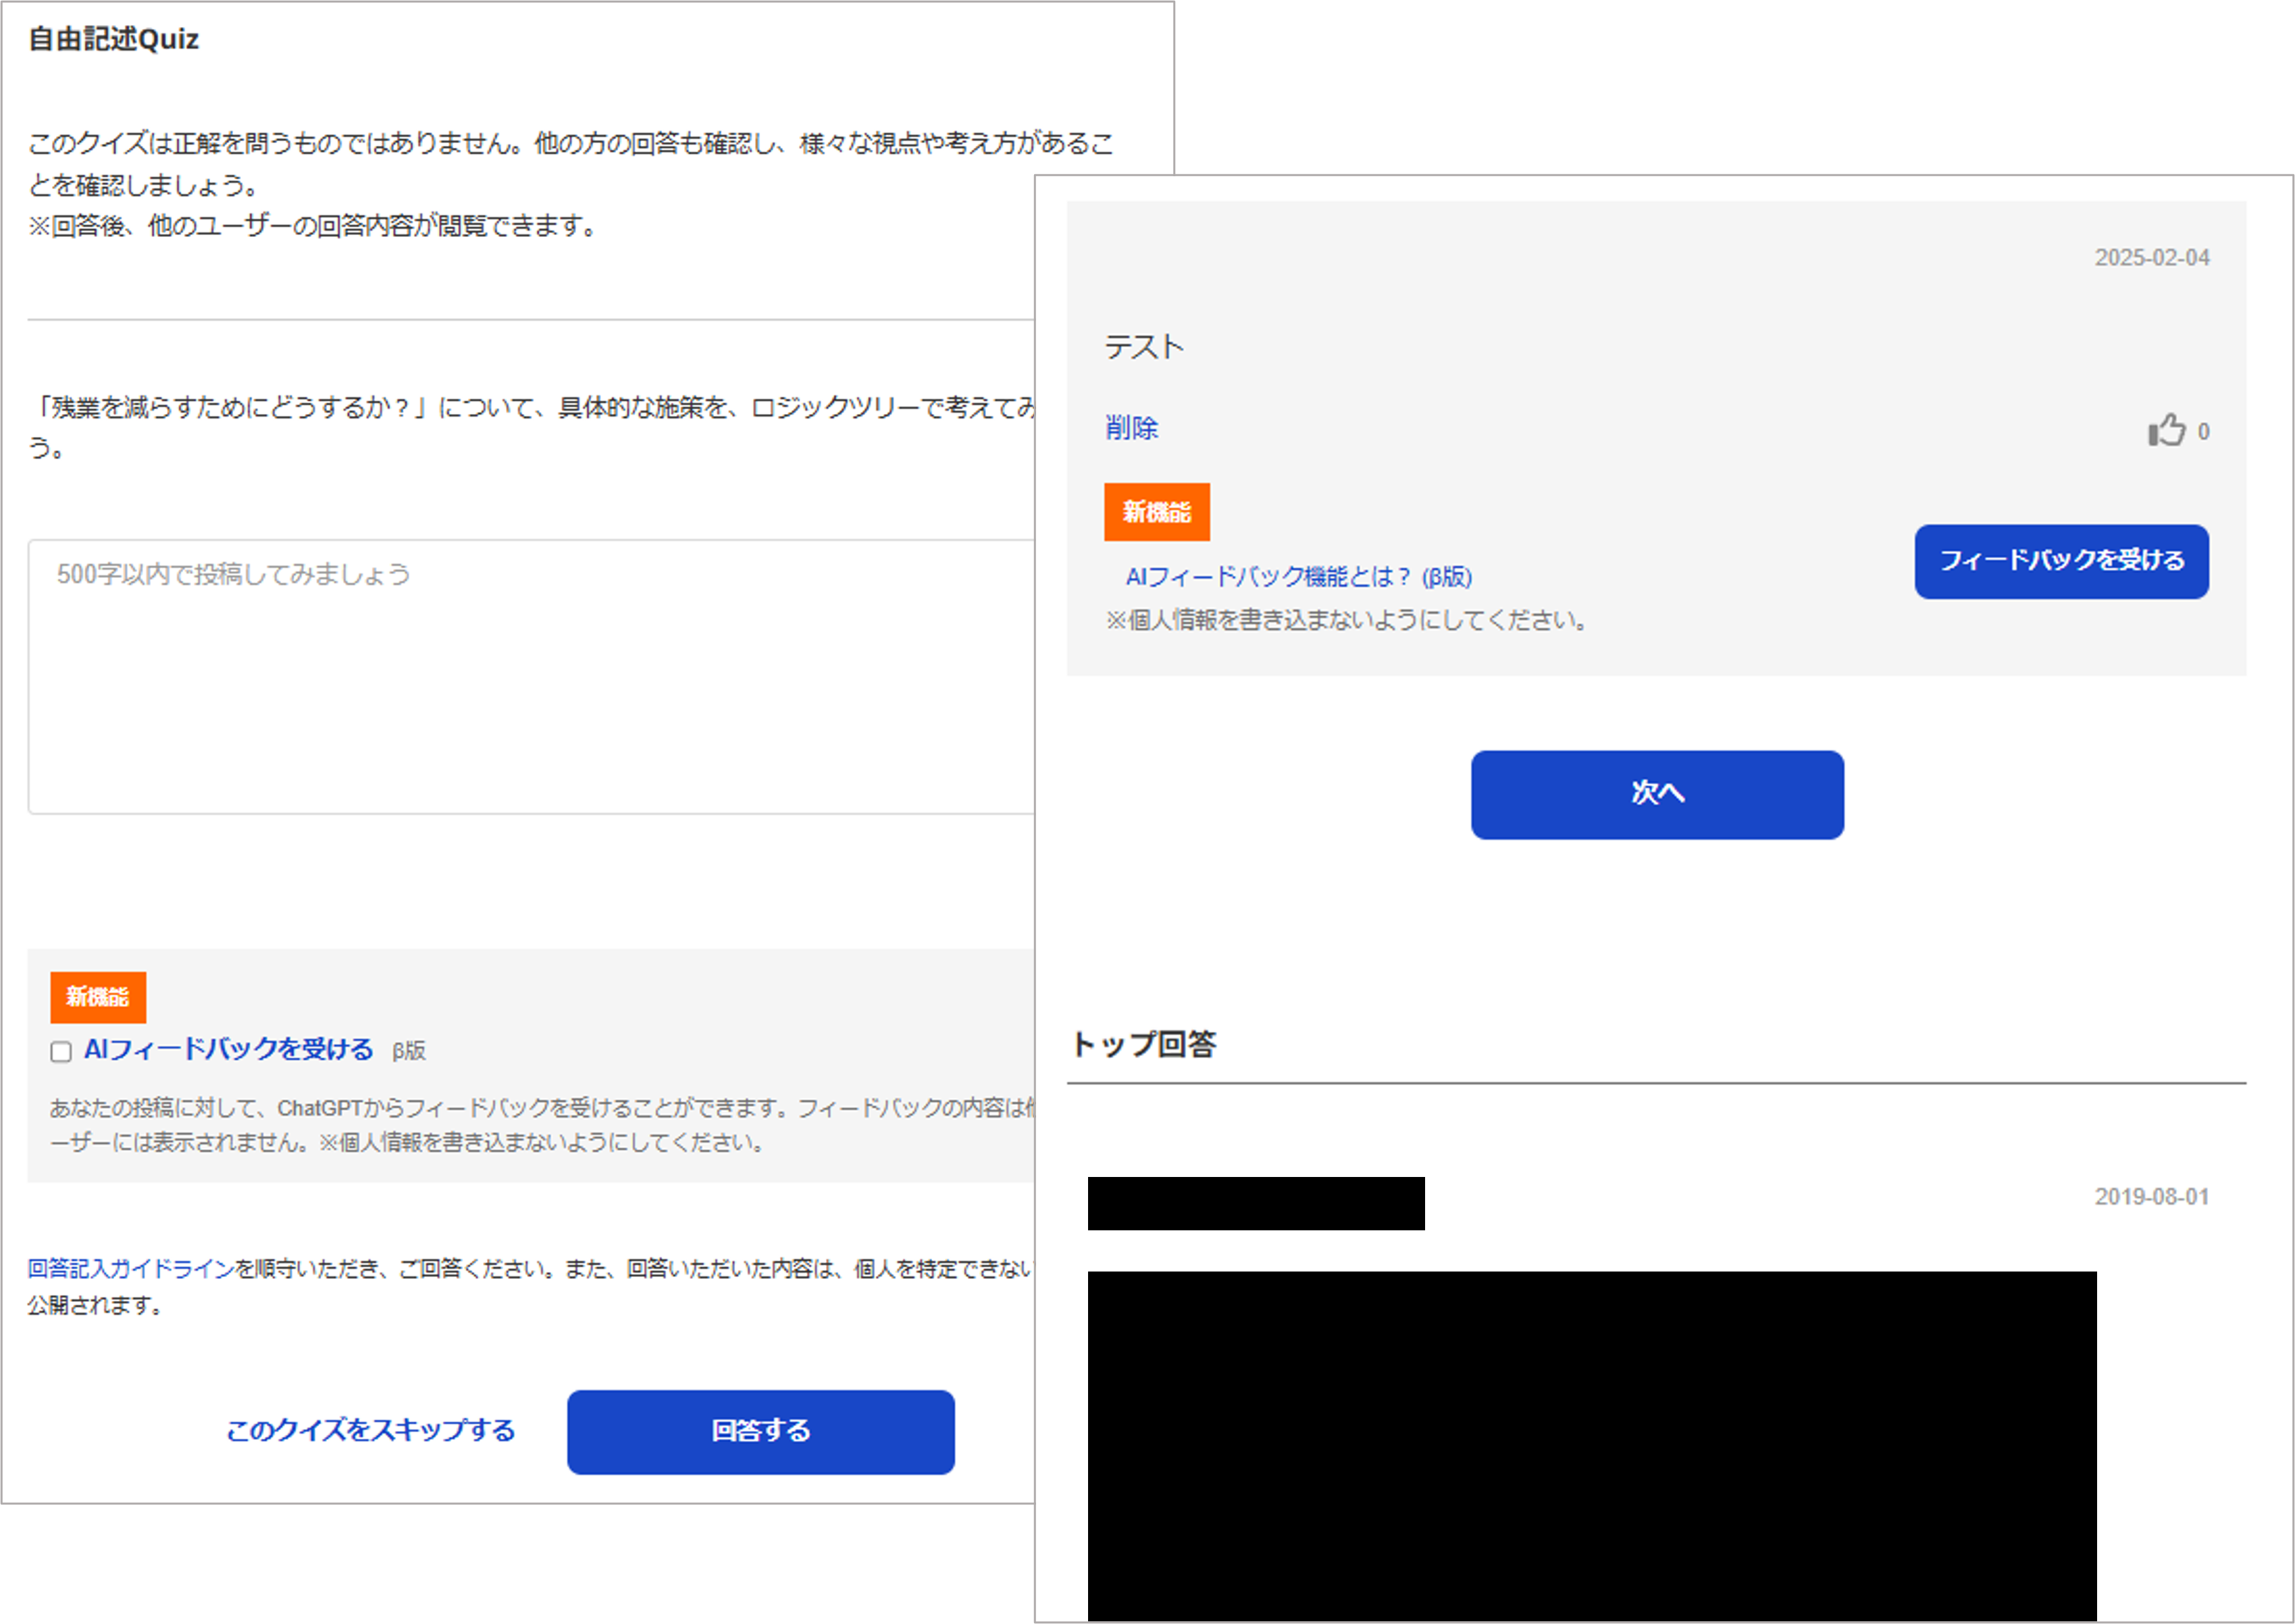
Task: Click the orange 新機能 badge above the checkbox
Action: 98,997
